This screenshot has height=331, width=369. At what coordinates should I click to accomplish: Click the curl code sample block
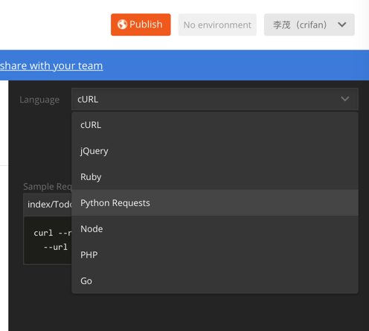click(48, 240)
